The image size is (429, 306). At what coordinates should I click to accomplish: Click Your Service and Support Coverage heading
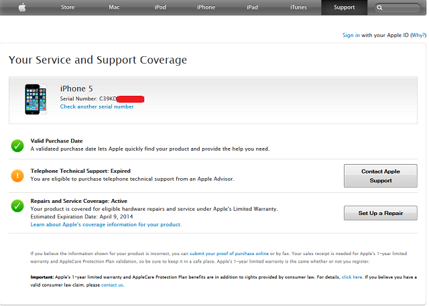pos(98,60)
